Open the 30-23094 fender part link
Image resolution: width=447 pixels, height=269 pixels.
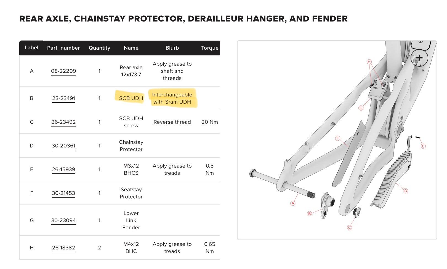pyautogui.click(x=63, y=220)
